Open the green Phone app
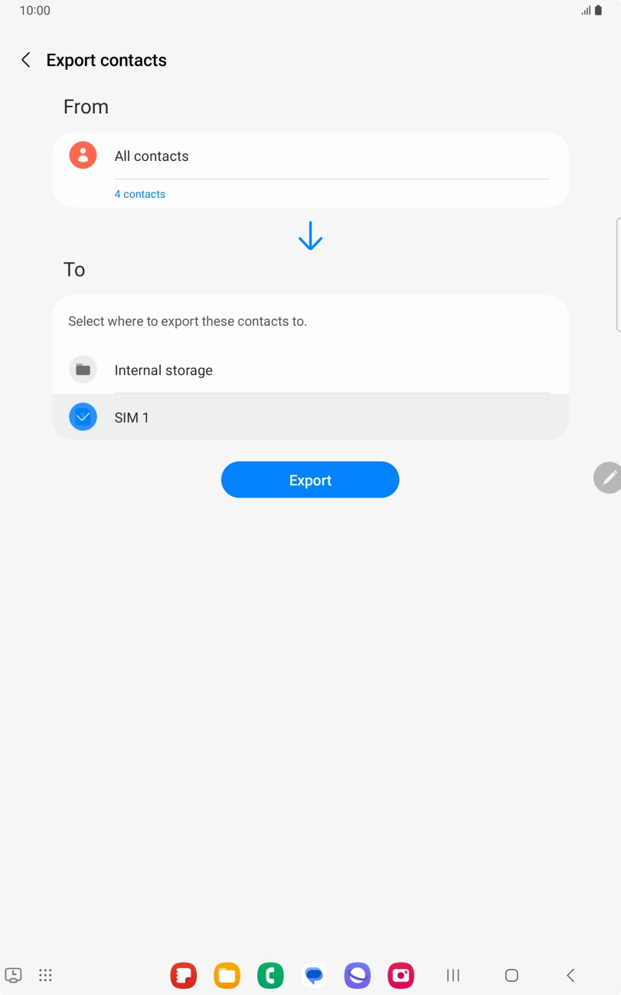This screenshot has width=621, height=995. point(270,975)
